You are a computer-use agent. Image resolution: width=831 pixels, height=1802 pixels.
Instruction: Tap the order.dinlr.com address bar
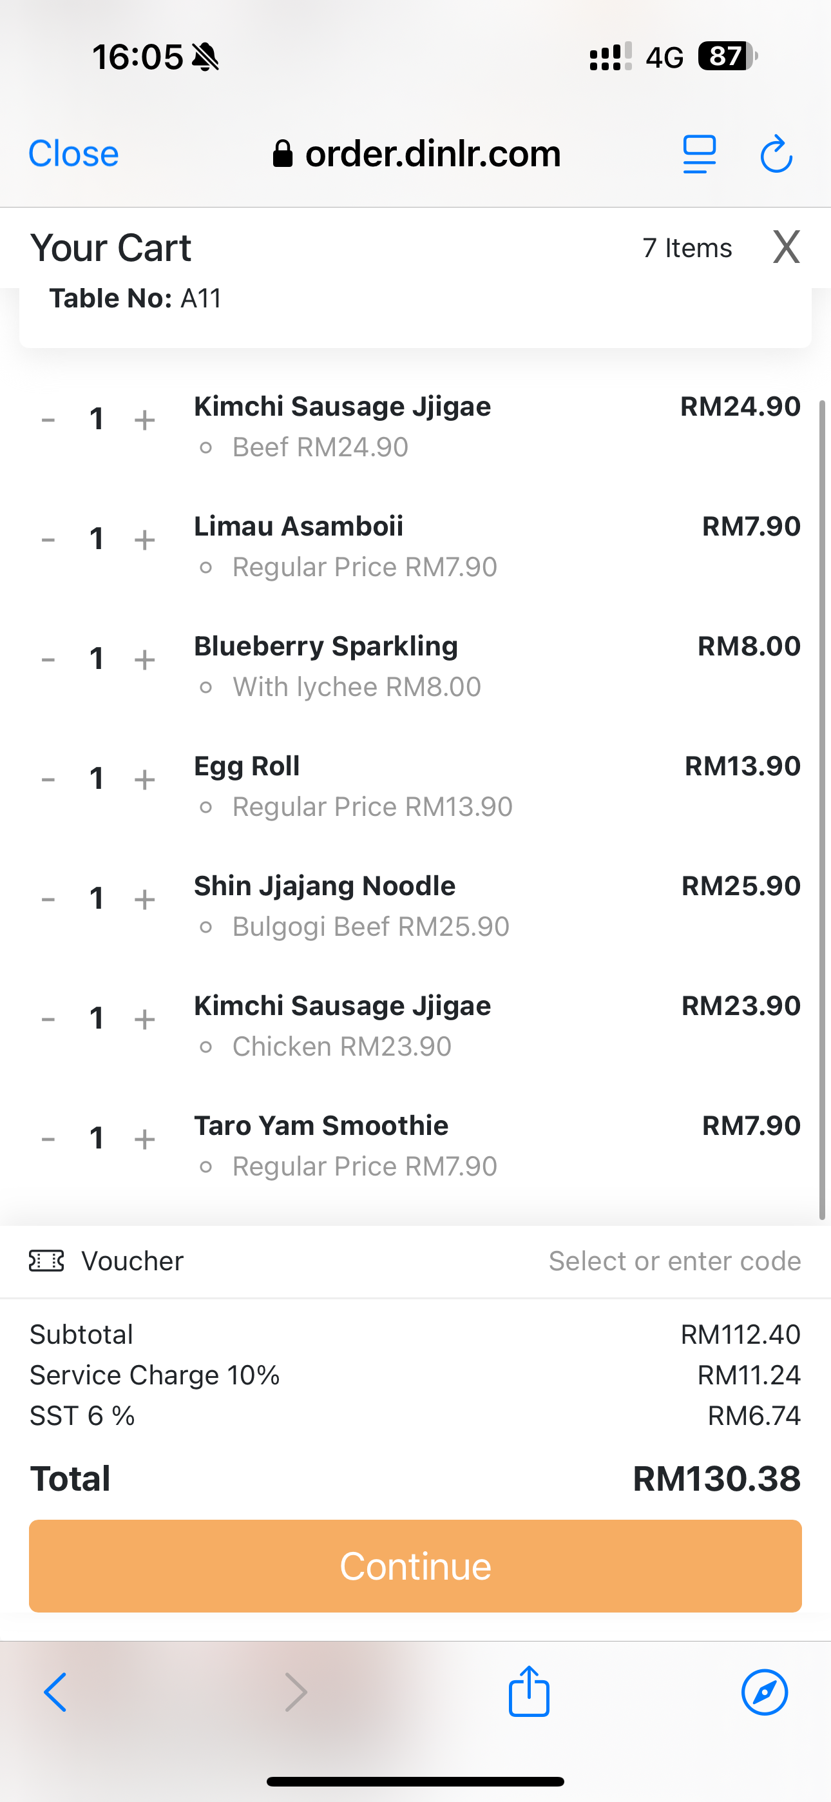417,153
